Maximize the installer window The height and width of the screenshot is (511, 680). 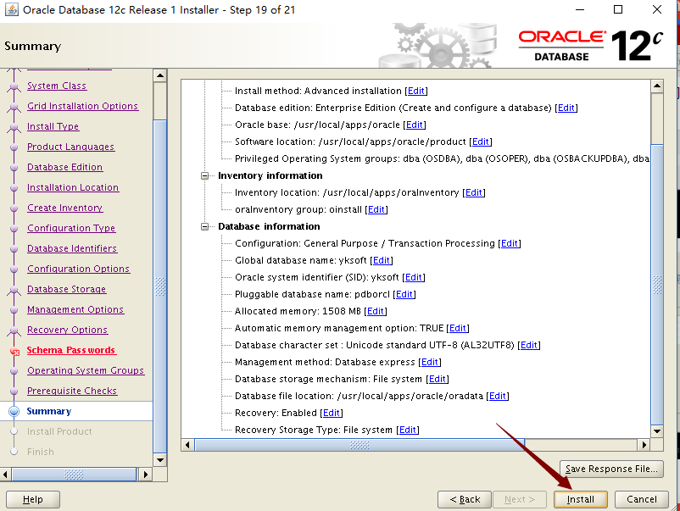pyautogui.click(x=618, y=9)
